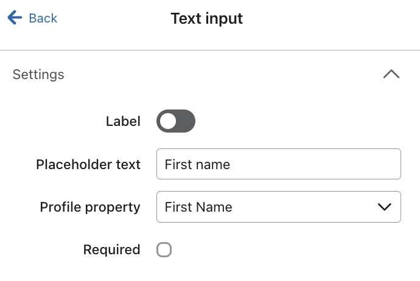Click the Label field caption
This screenshot has height=281, width=420.
[x=123, y=121]
